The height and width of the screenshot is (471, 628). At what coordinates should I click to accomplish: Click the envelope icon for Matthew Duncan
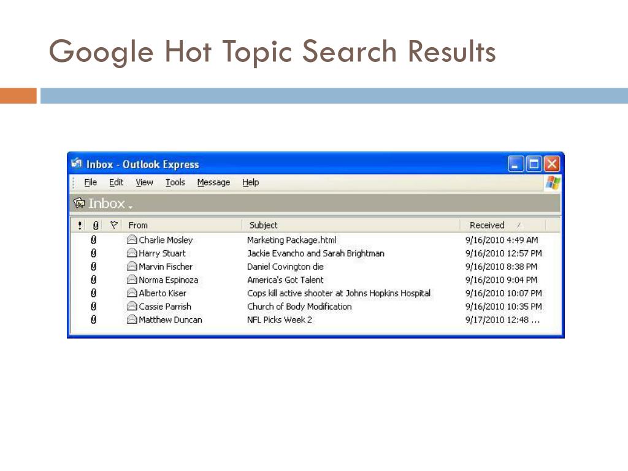[132, 319]
